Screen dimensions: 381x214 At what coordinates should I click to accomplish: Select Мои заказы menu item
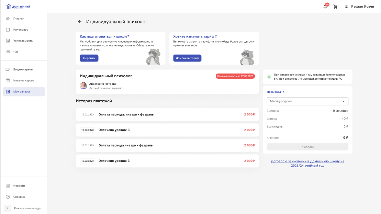(24, 92)
